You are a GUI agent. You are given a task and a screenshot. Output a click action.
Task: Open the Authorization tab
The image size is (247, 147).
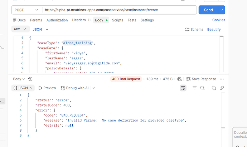click(x=57, y=20)
